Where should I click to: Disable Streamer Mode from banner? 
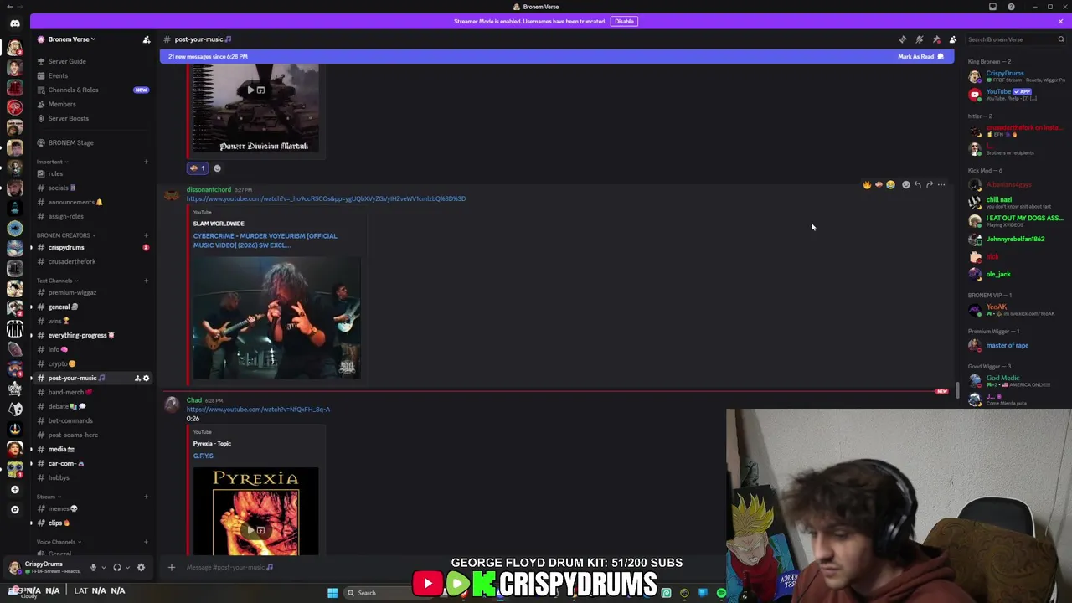(624, 21)
